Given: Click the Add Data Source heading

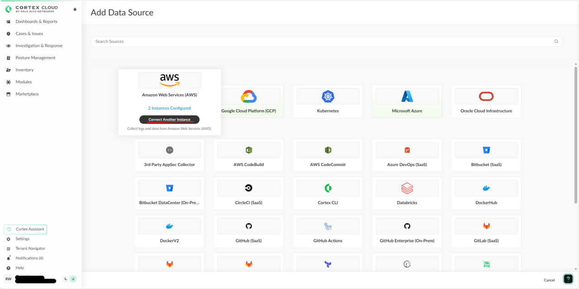Looking at the screenshot, I should (x=122, y=13).
